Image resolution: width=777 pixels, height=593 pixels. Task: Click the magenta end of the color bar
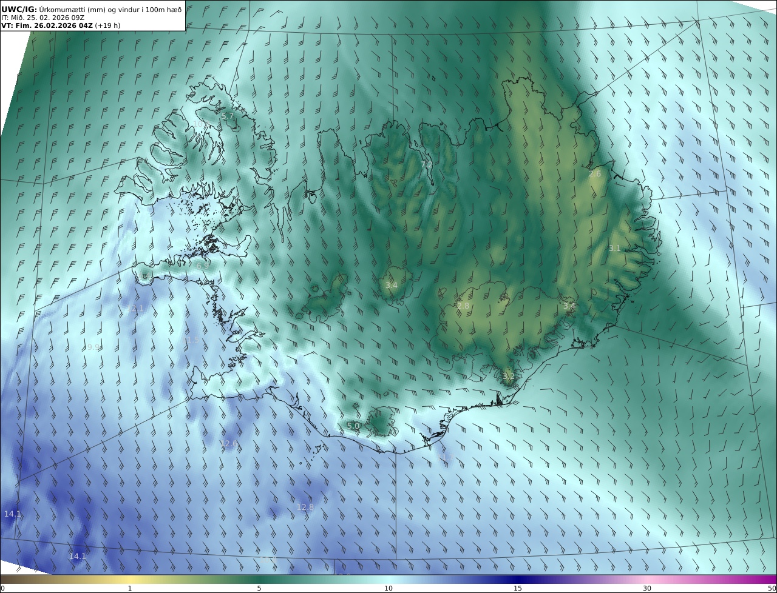click(770, 579)
